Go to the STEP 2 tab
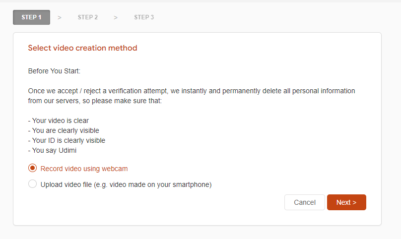This screenshot has width=401, height=239. [x=88, y=17]
